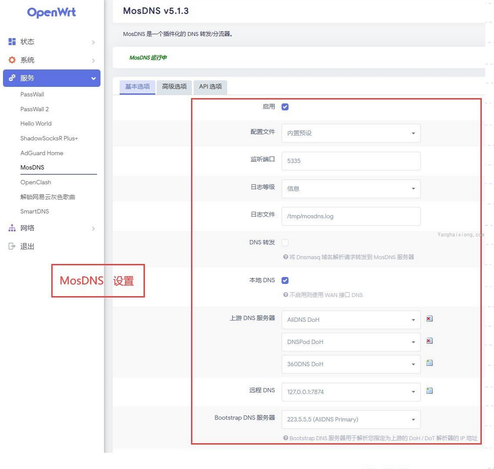Open the Bootstrap DNS 服务器 dropdown
494x469 pixels.
[351, 419]
